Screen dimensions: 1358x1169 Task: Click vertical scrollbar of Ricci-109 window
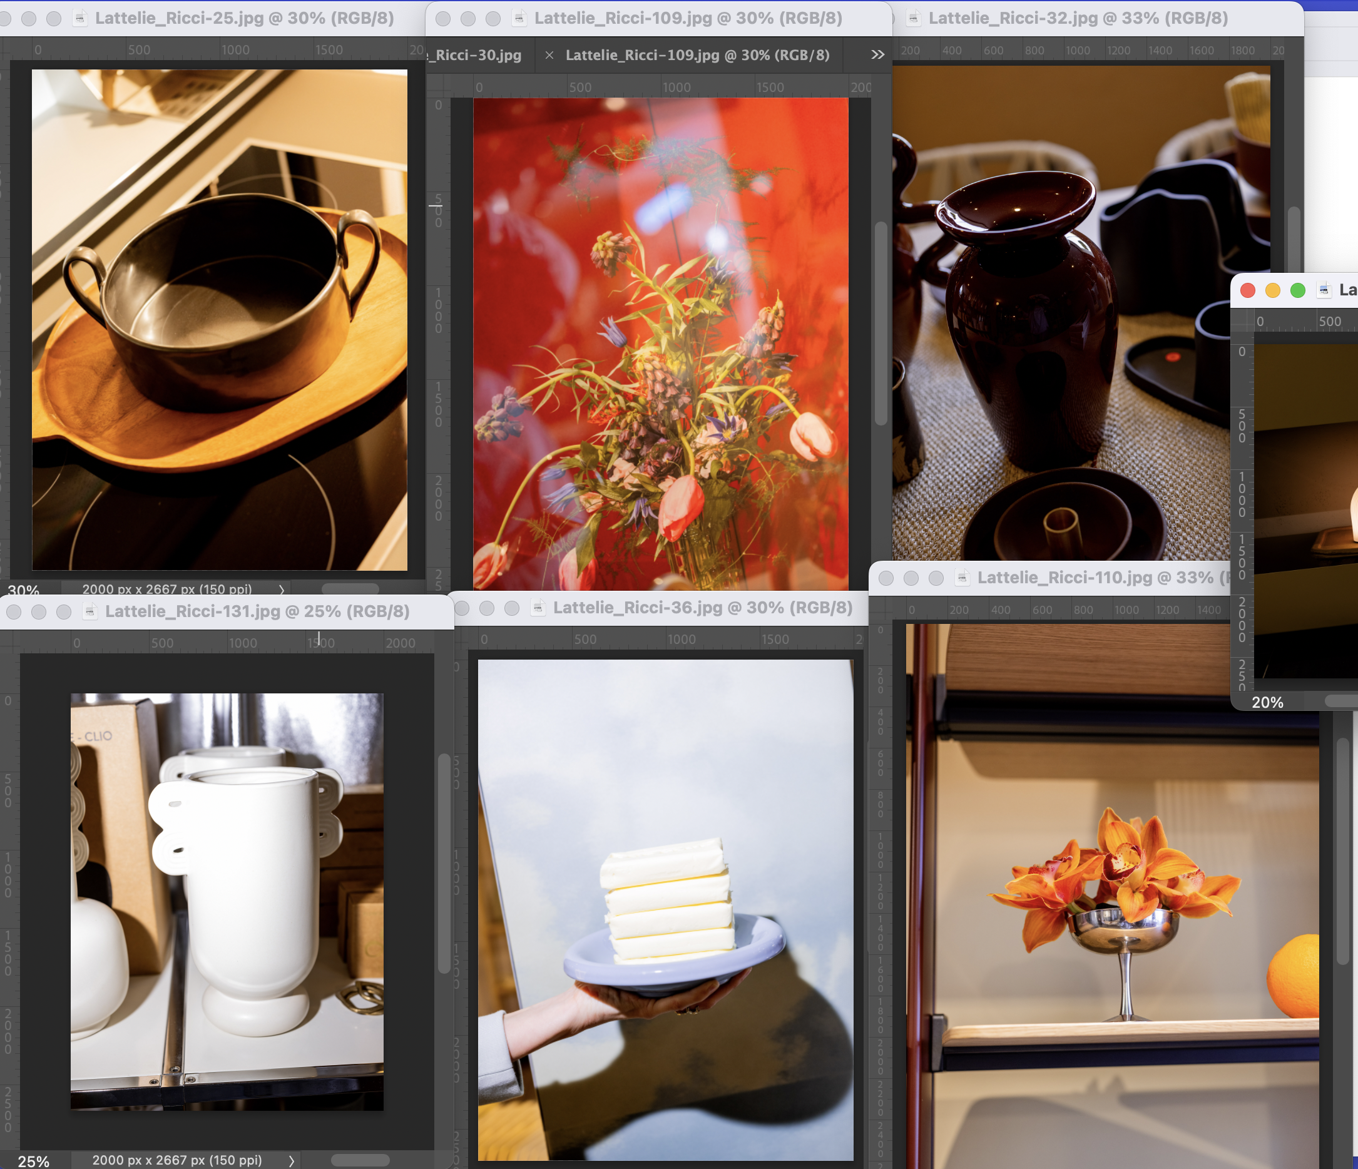pos(881,324)
